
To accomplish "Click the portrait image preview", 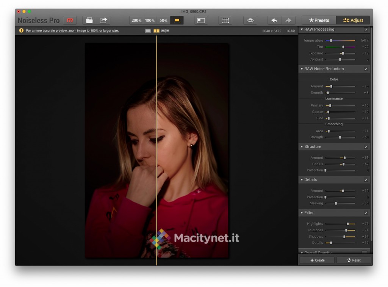I will tap(156, 151).
